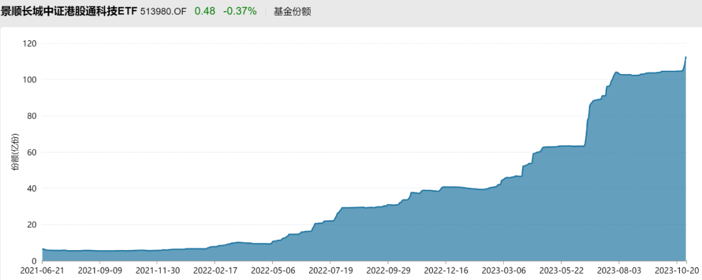
Task: Click the chart's final peak point near 112
Action: [686, 57]
